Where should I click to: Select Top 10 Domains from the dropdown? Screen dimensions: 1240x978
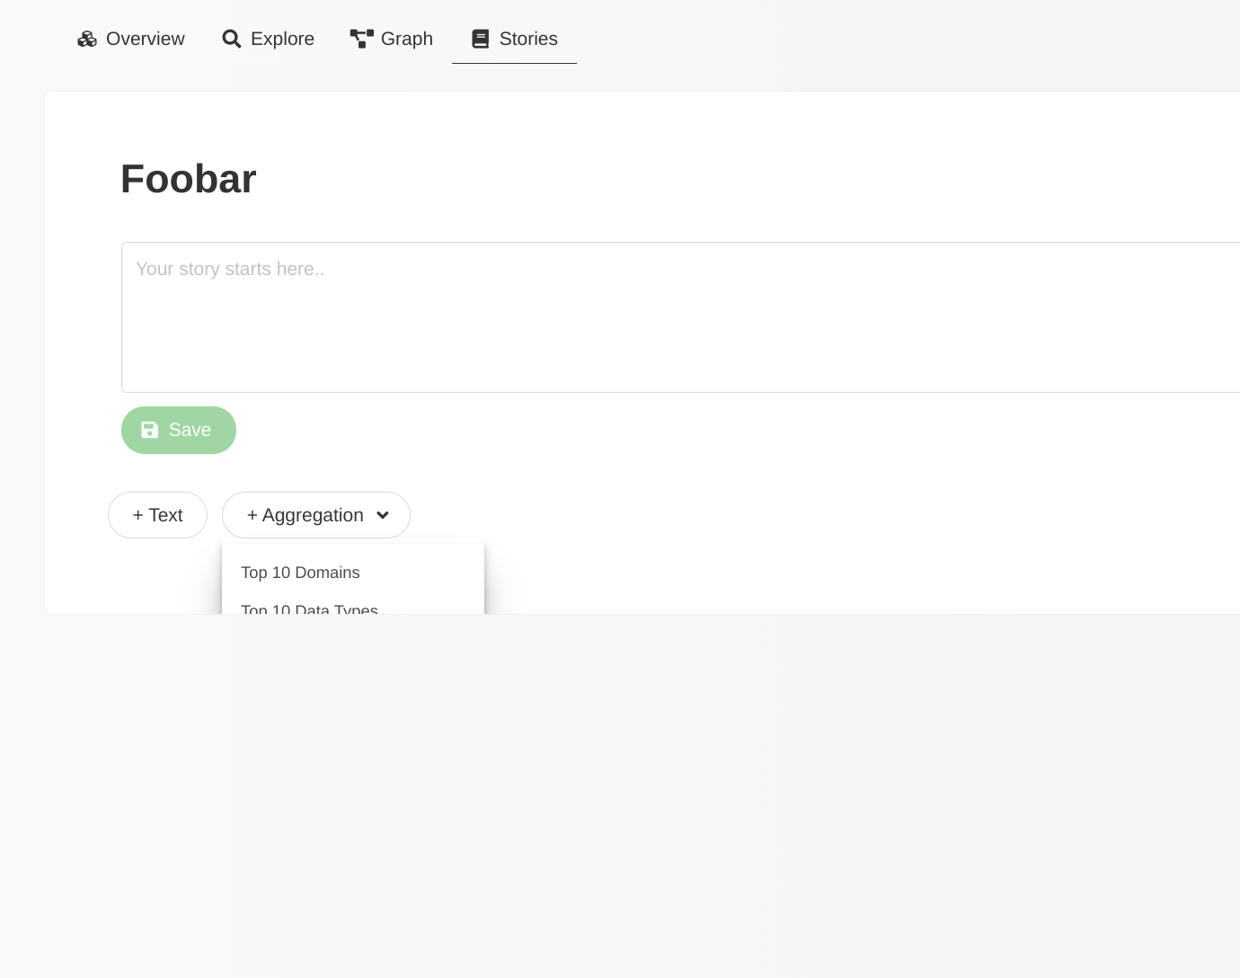[x=300, y=573]
